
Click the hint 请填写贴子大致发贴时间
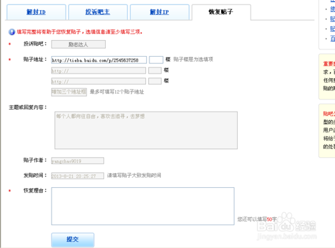(134, 176)
